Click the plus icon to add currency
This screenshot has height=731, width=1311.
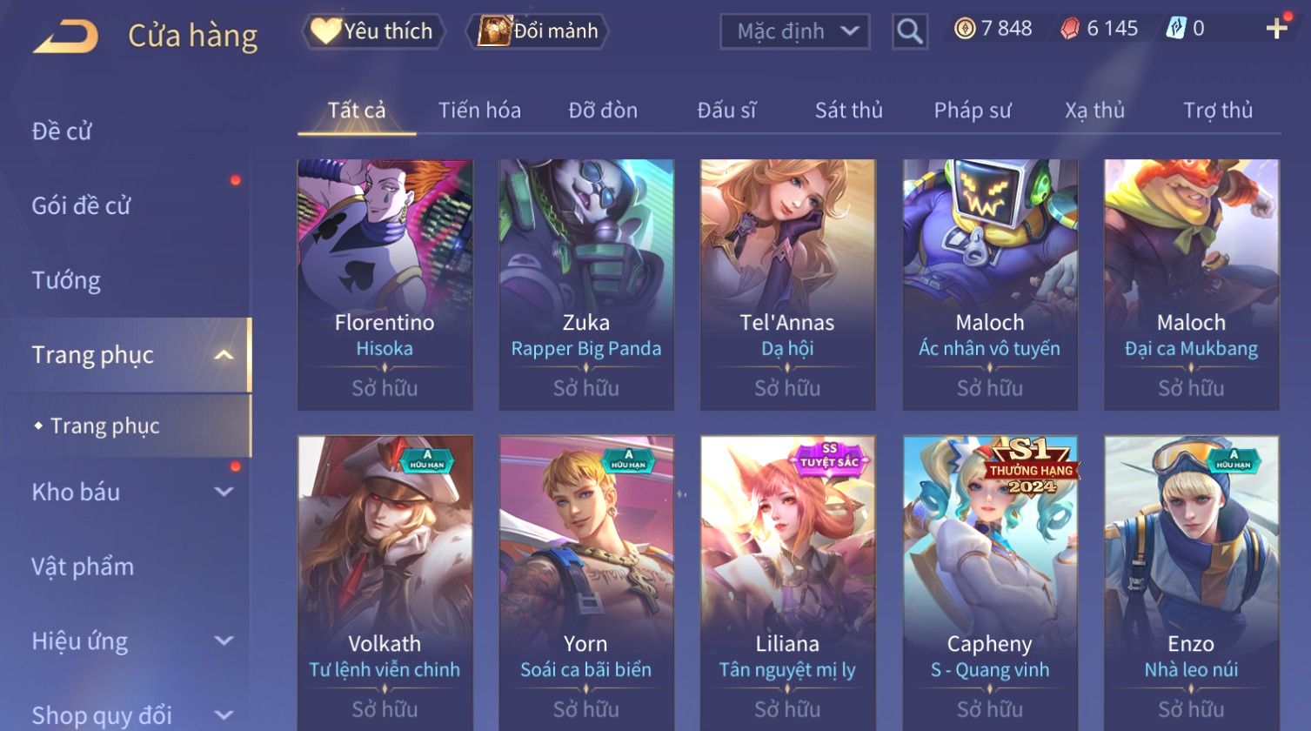(1276, 30)
